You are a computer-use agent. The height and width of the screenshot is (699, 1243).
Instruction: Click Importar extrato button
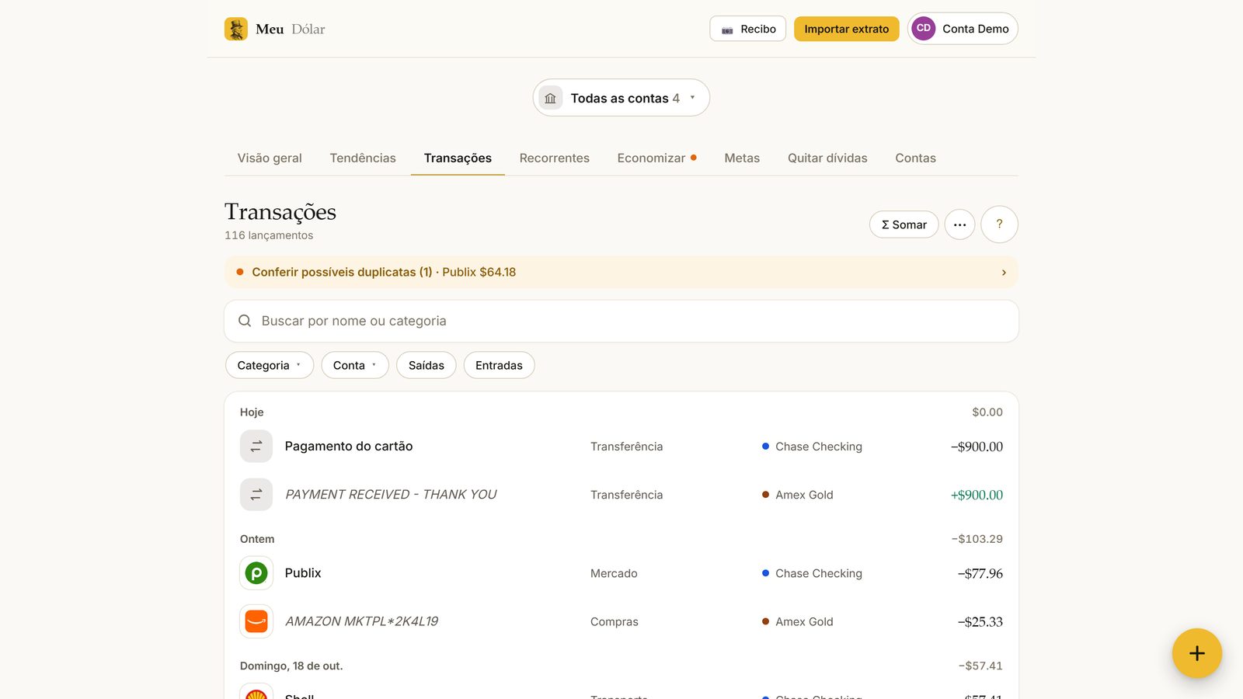coord(846,29)
